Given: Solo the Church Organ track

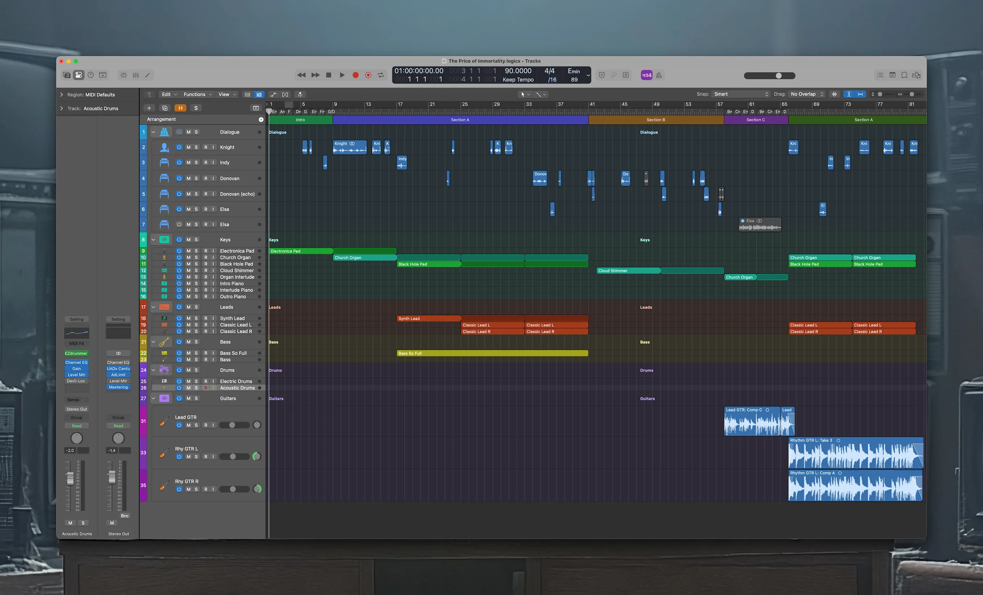Looking at the screenshot, I should point(196,257).
